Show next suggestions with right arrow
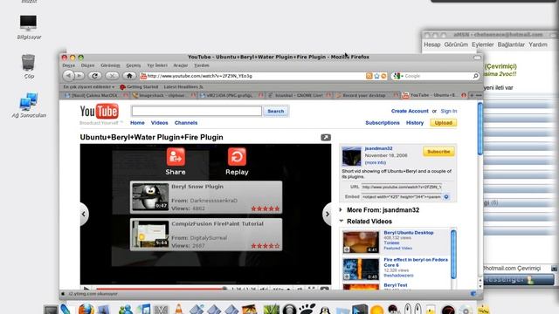559x314 pixels. 327,214
